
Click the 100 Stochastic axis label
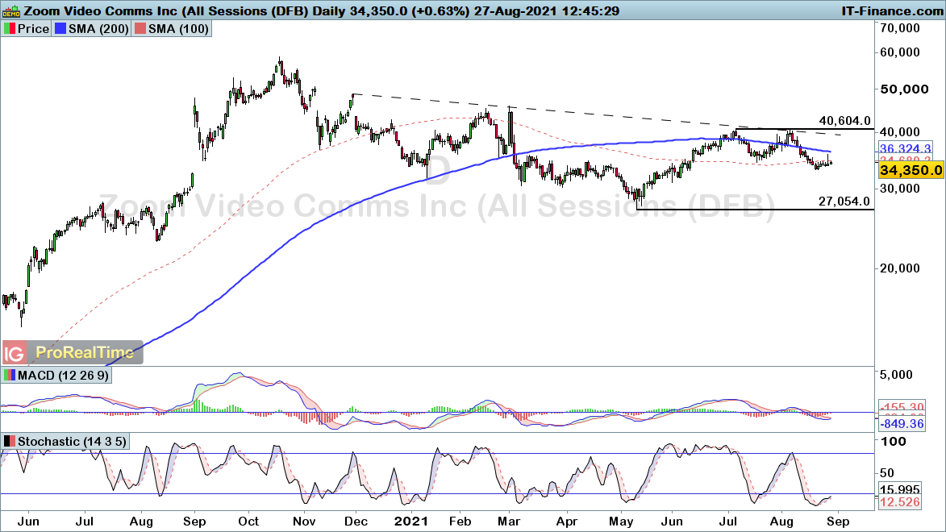[x=893, y=442]
